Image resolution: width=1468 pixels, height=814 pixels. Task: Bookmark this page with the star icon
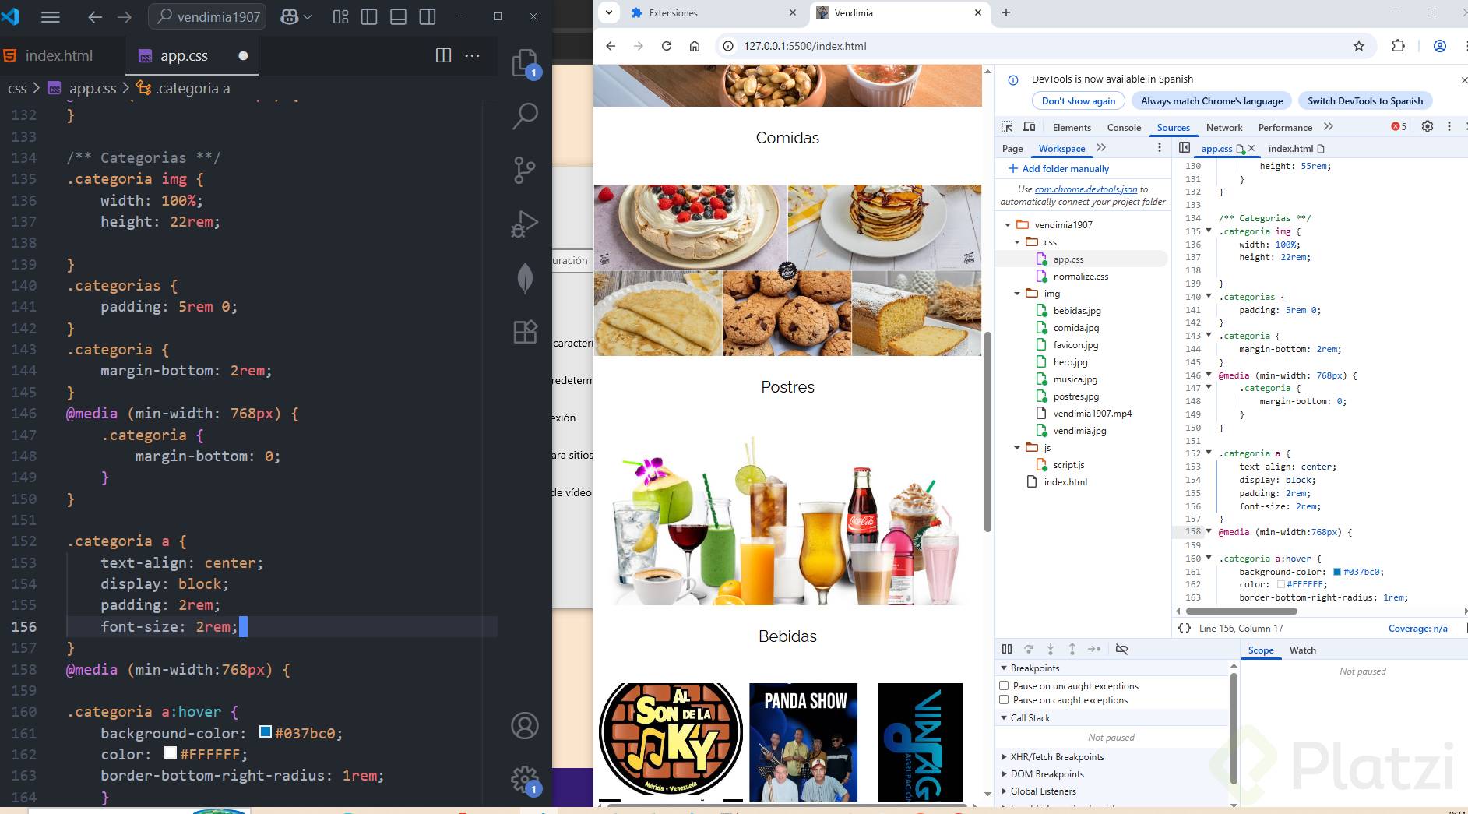(x=1359, y=46)
